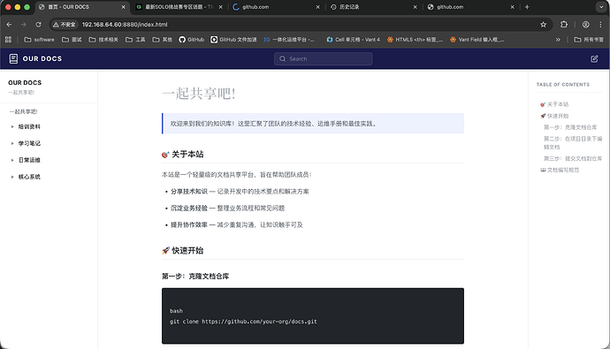Image resolution: width=610 pixels, height=349 pixels.
Task: Open the 一体化运维平台 bookmark
Action: pyautogui.click(x=289, y=39)
